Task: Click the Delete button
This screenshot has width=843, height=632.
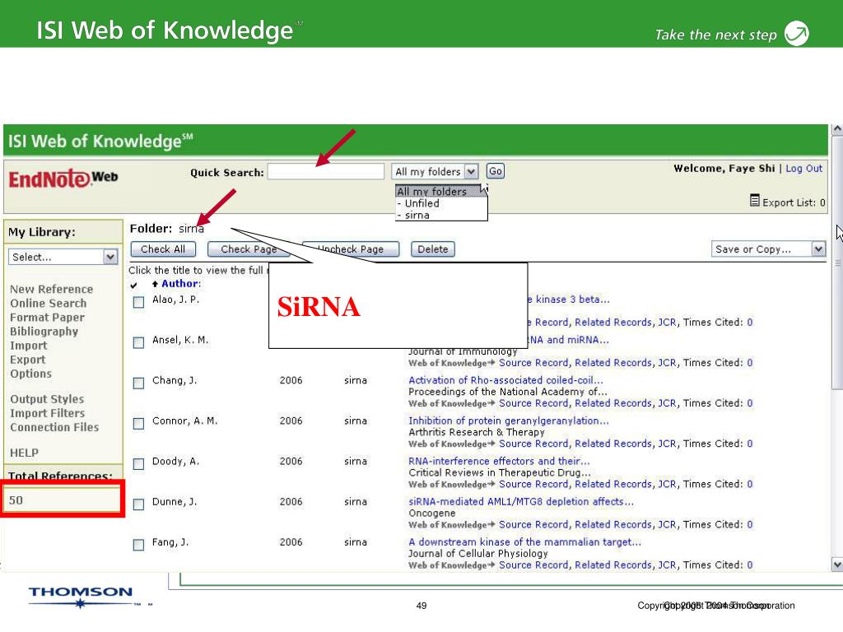Action: (433, 249)
